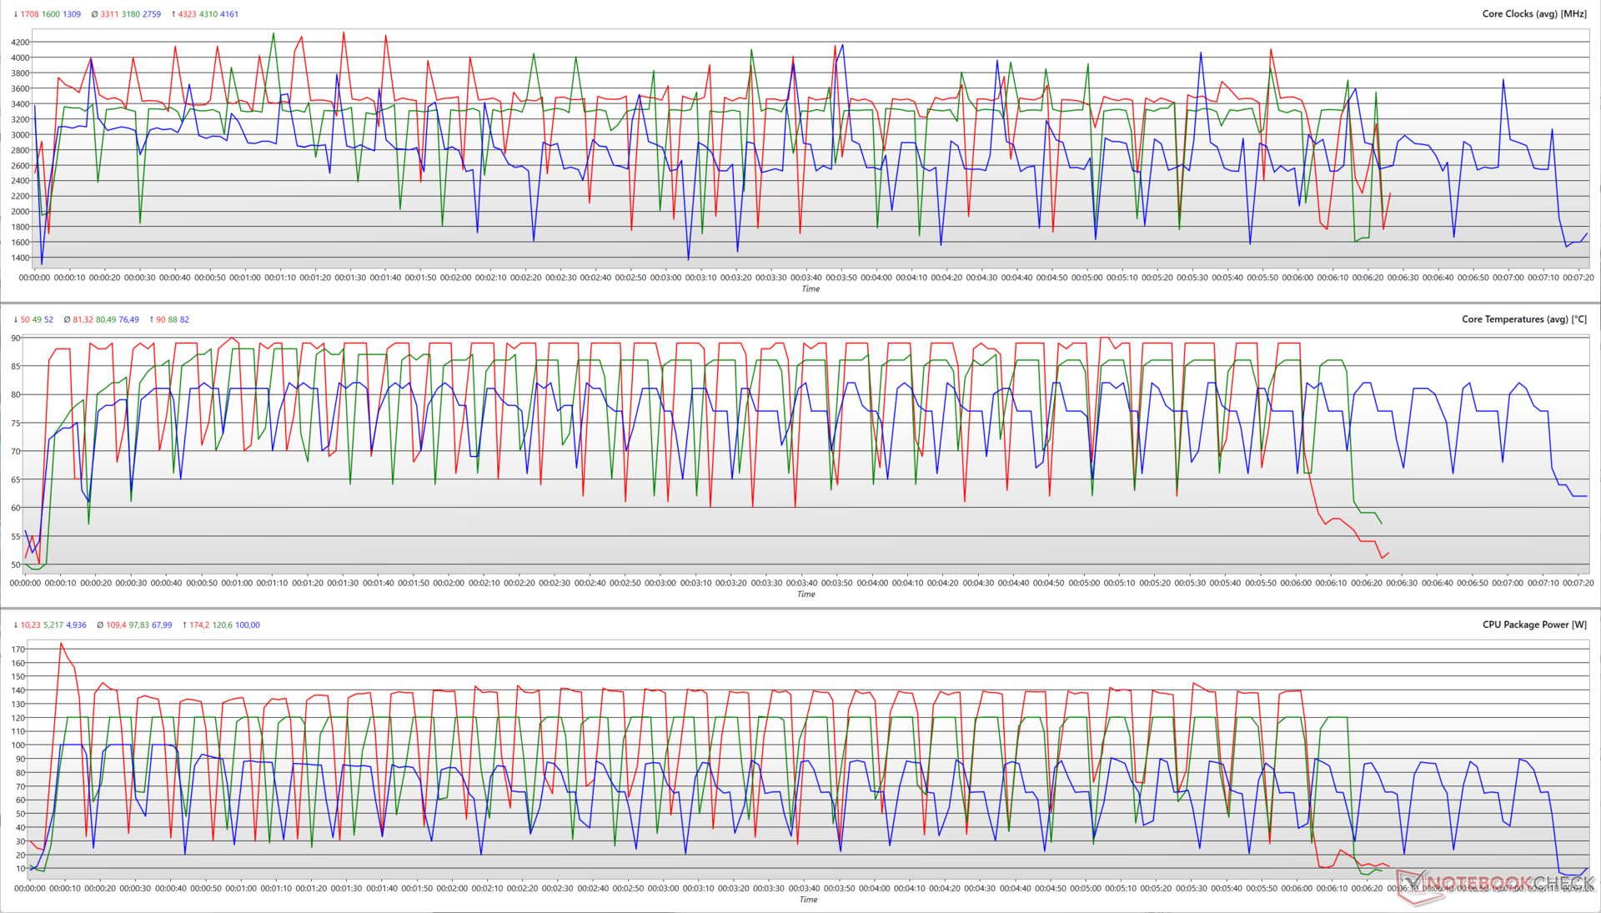Click the minimum arrow icon in CPU Package Power legend
Screen dimensions: 1601x913
point(16,625)
